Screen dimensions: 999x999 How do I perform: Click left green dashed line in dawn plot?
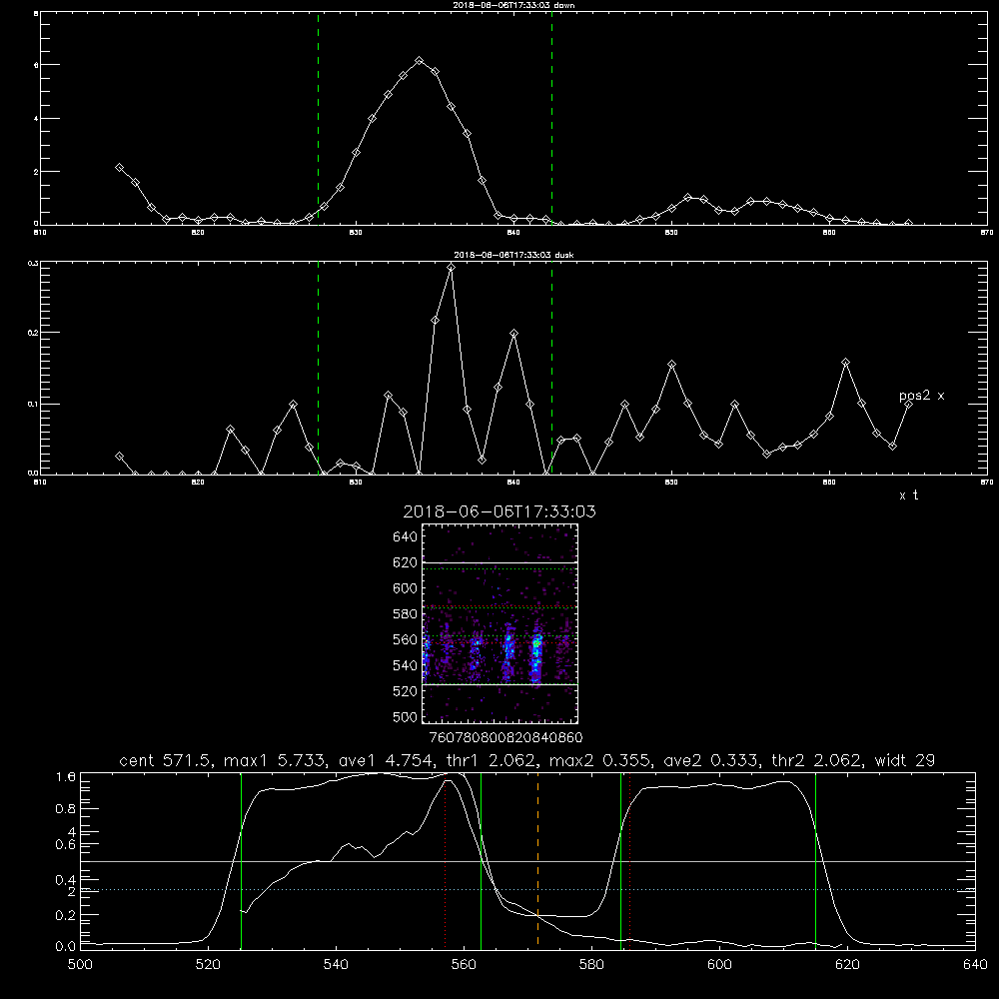(x=318, y=119)
